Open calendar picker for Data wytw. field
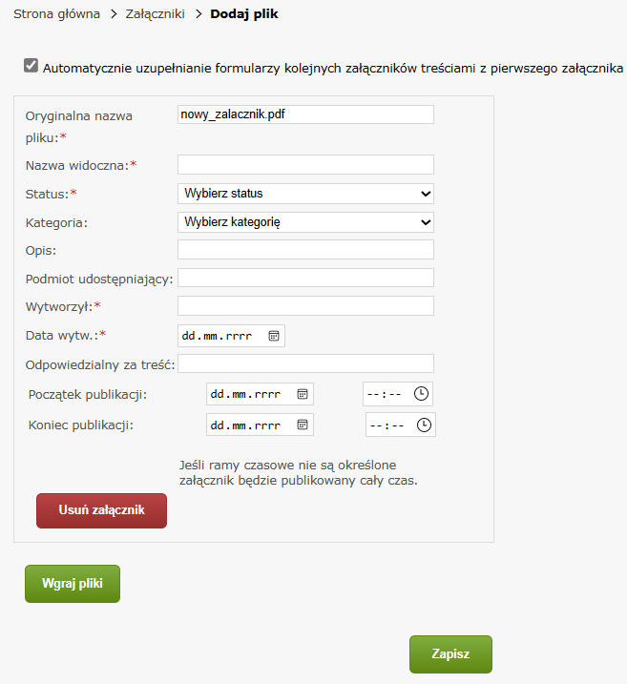Image resolution: width=627 pixels, height=684 pixels. coord(274,336)
